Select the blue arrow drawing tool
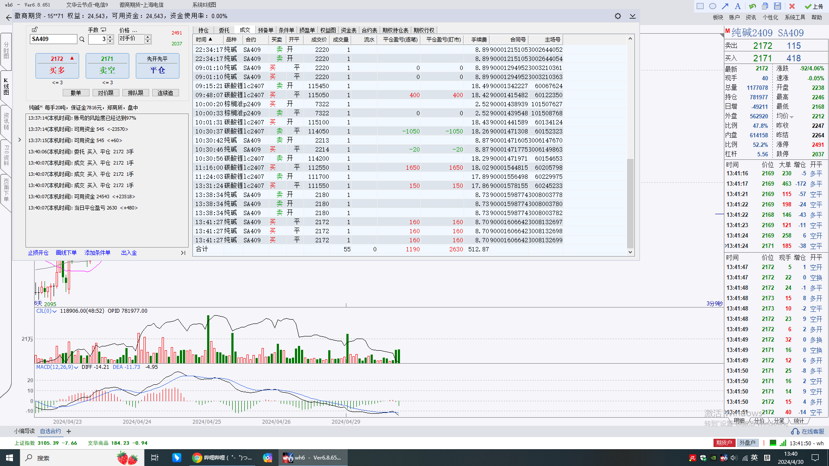The image size is (829, 466). [725, 6]
